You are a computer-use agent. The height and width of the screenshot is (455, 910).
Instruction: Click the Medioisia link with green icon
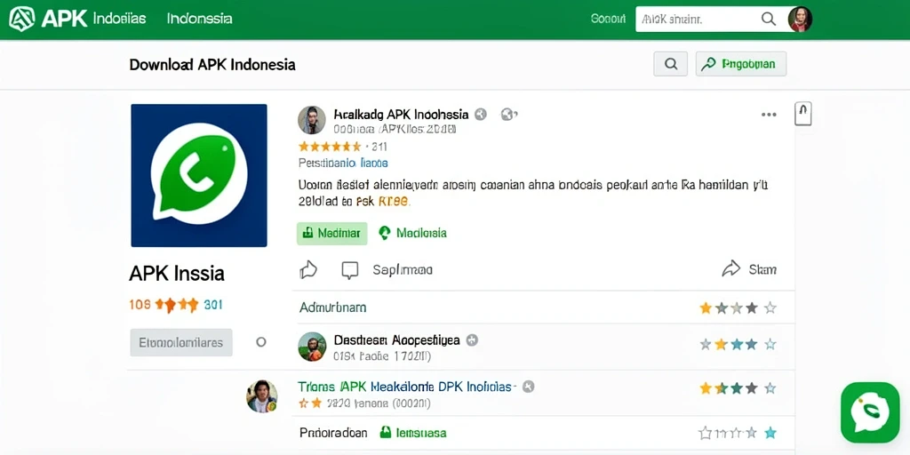[412, 234]
